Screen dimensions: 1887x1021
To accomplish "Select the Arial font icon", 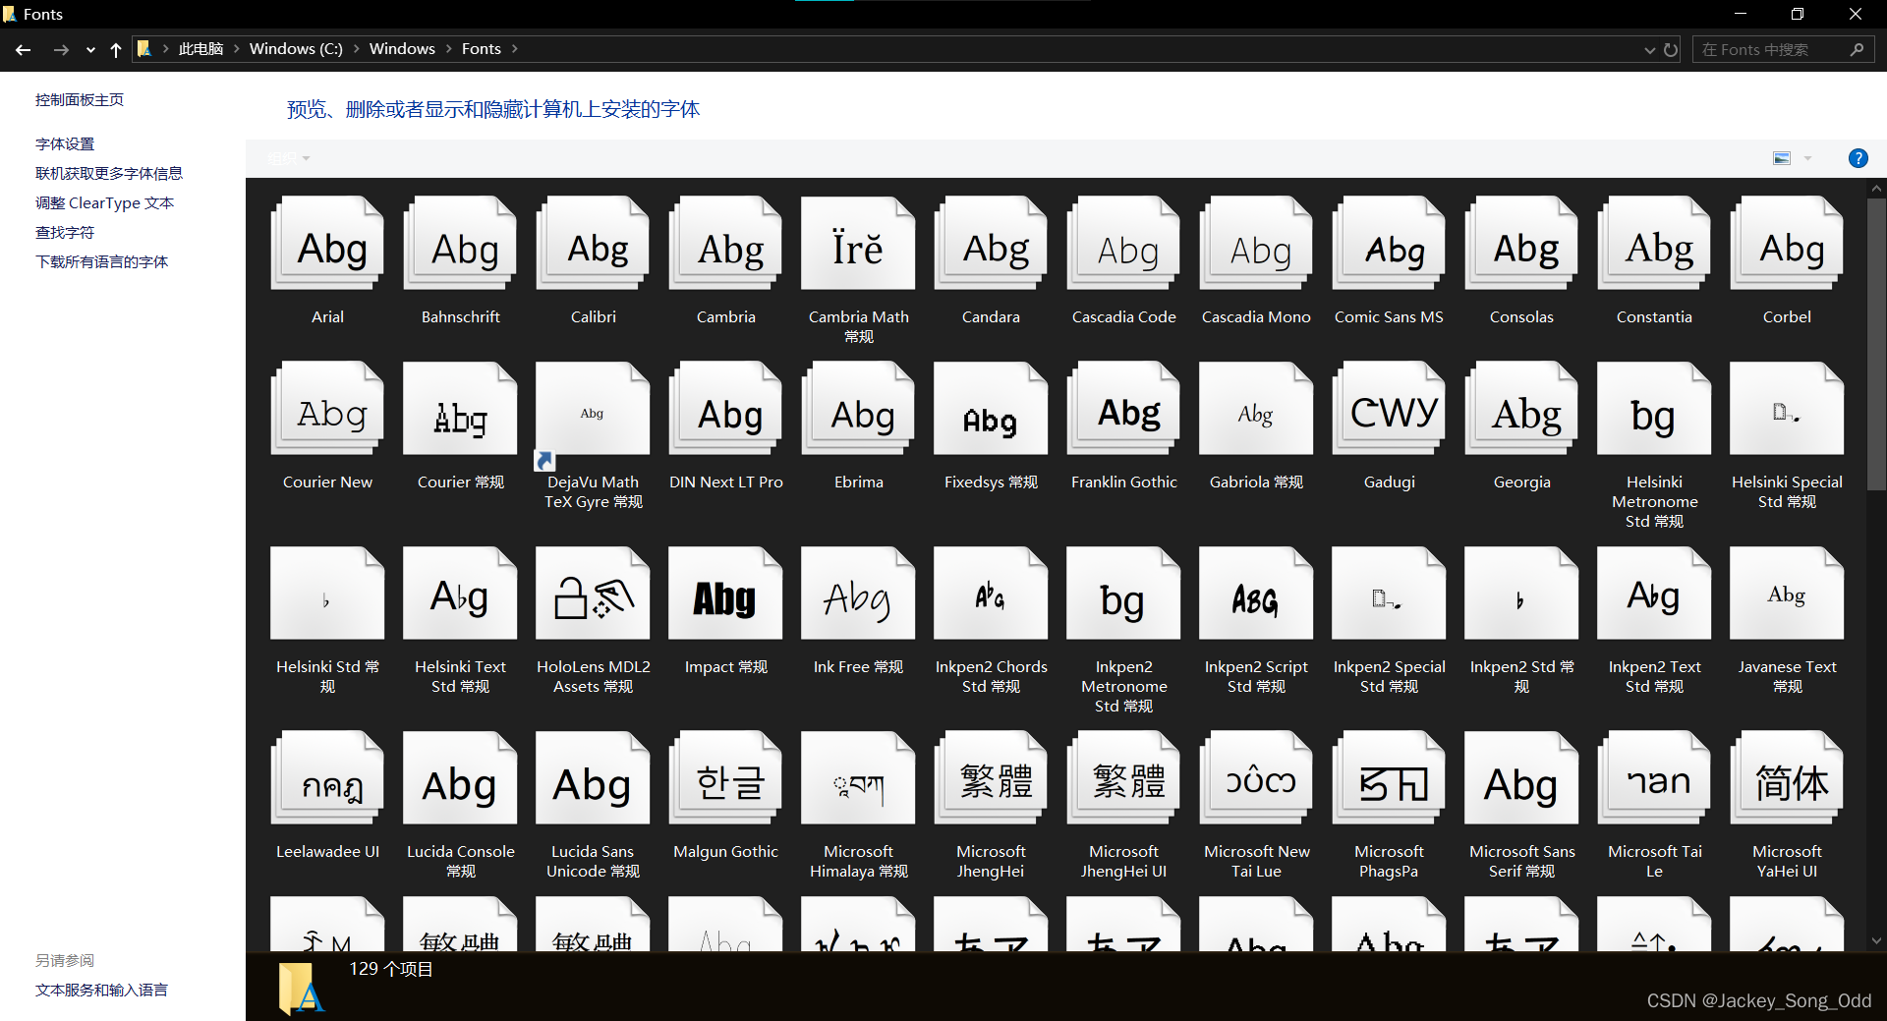I will tap(327, 243).
